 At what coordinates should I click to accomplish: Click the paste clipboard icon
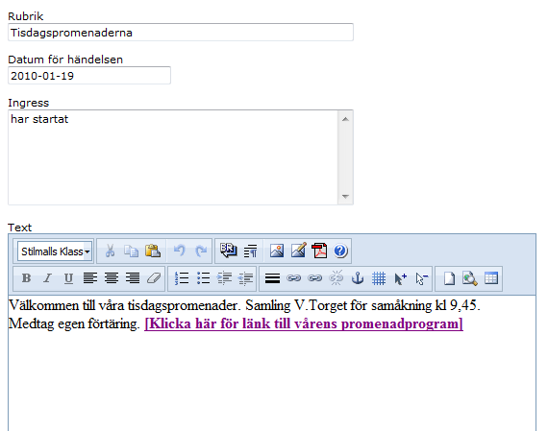pos(153,251)
